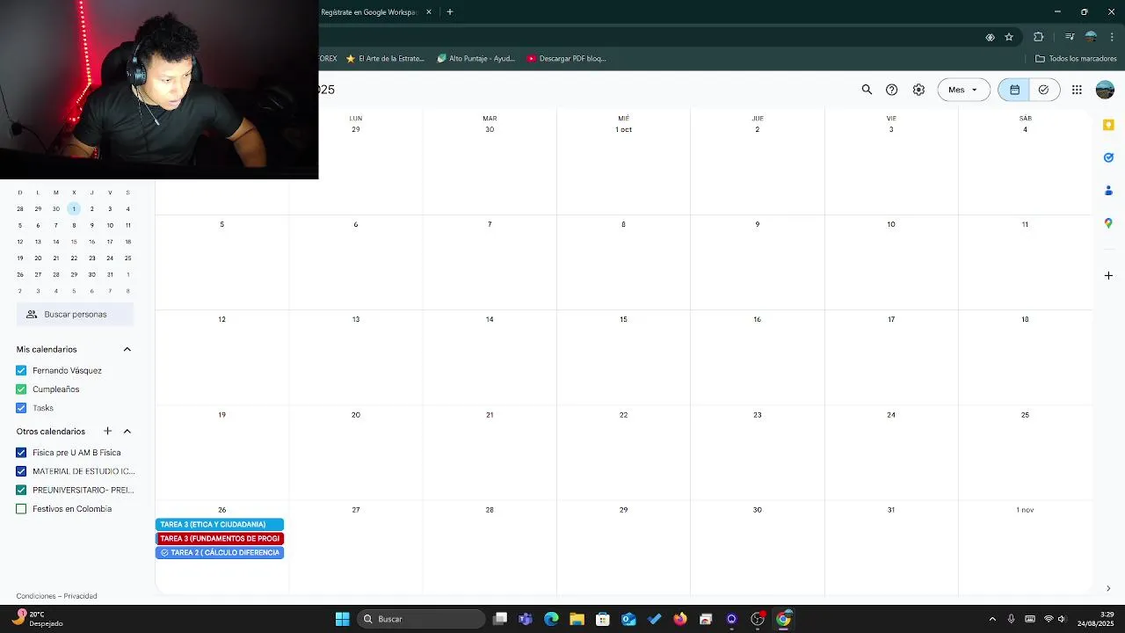
Task: Collapse Otros calendarios section
Action: coord(127,431)
